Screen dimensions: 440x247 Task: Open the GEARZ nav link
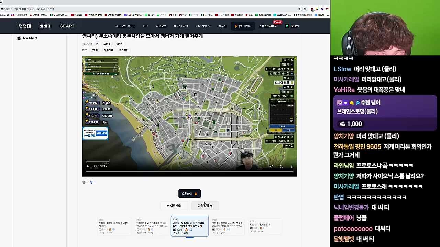(67, 26)
